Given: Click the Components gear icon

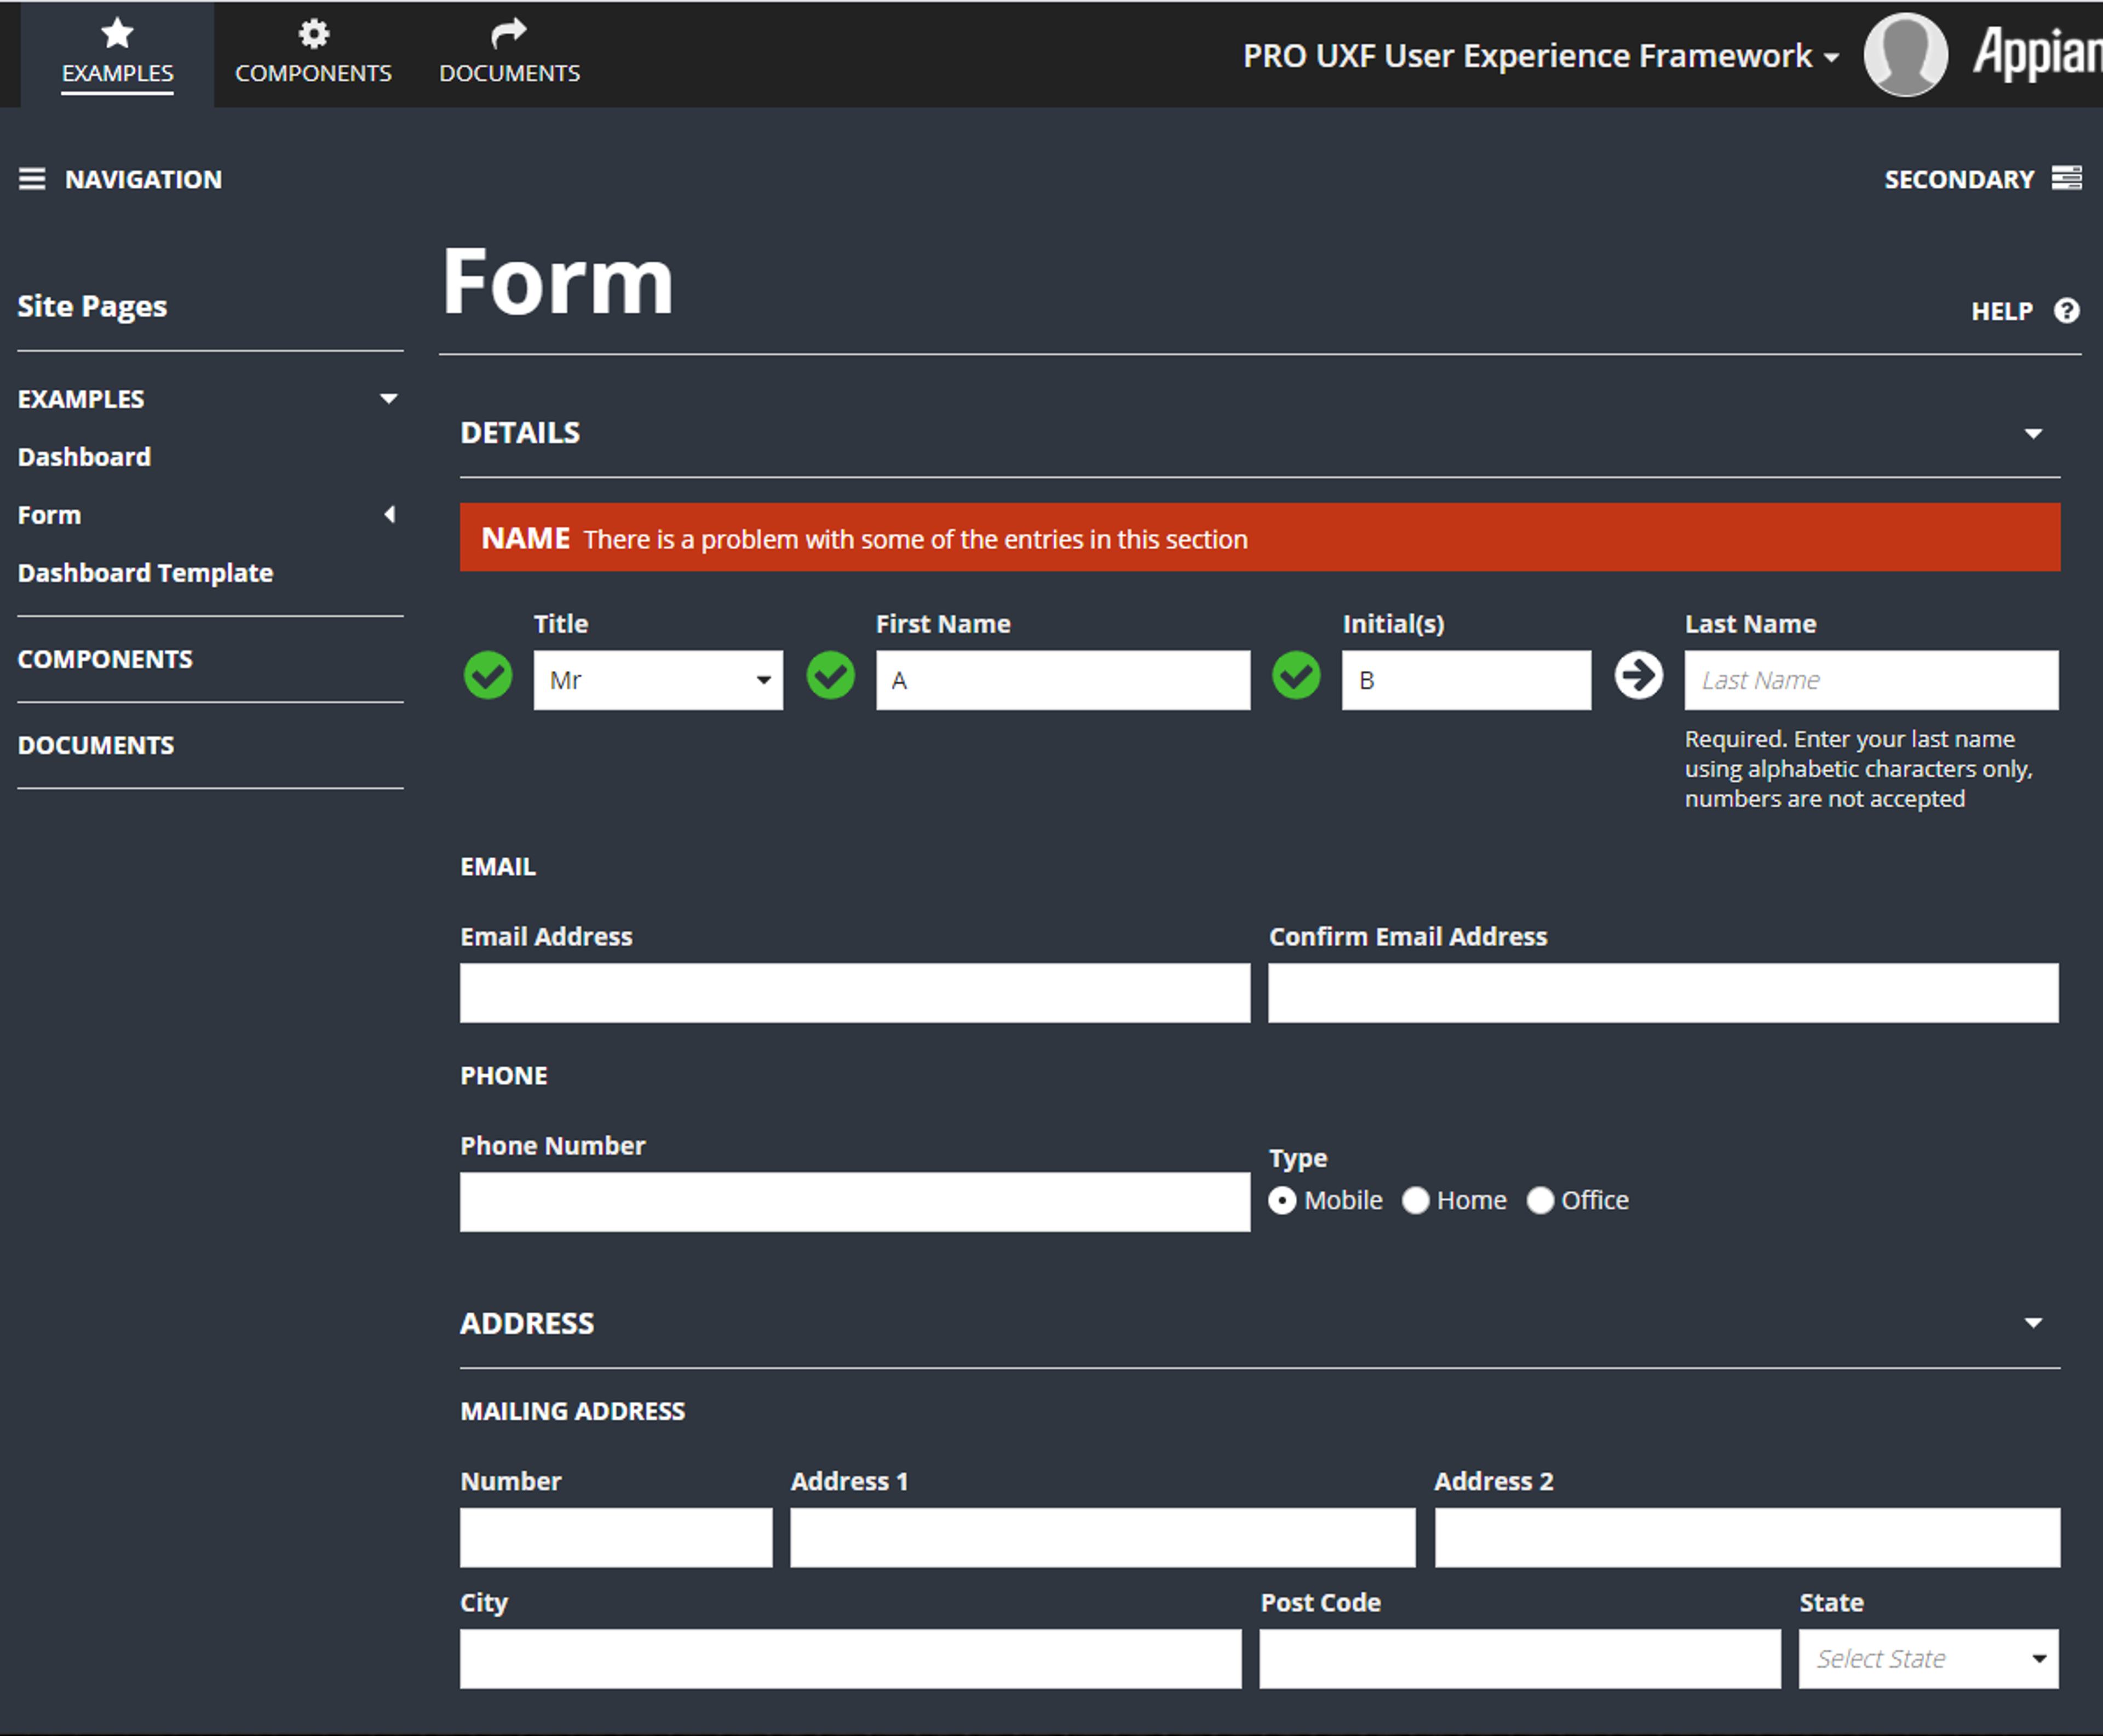Looking at the screenshot, I should tap(313, 34).
